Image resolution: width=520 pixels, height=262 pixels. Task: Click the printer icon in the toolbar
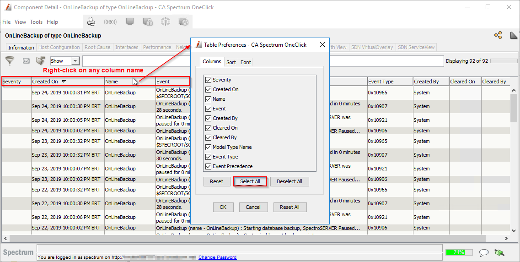coord(91,22)
